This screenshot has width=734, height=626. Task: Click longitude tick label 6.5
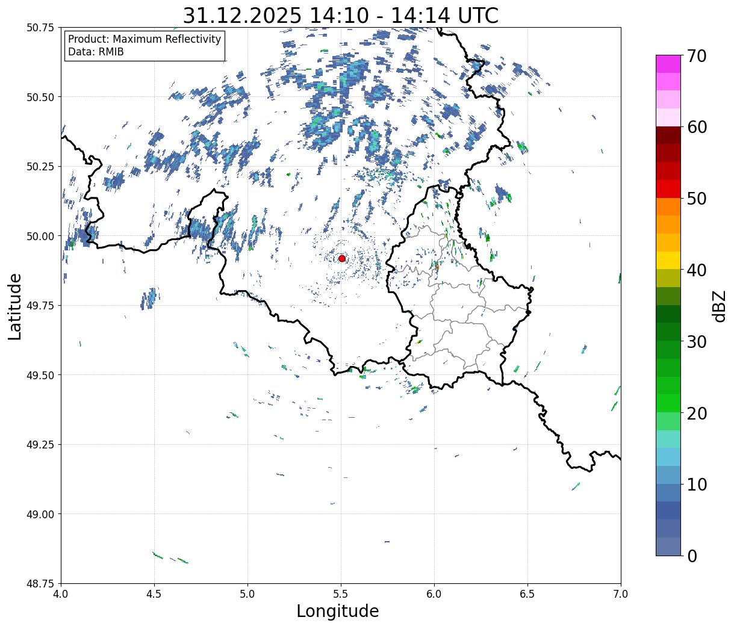click(527, 594)
